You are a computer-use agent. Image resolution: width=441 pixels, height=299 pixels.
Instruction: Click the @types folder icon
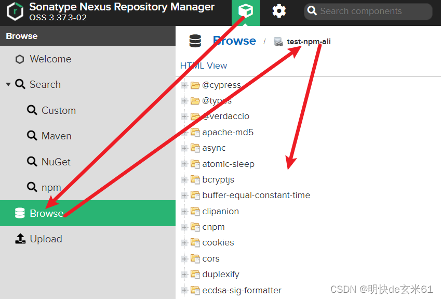click(195, 101)
